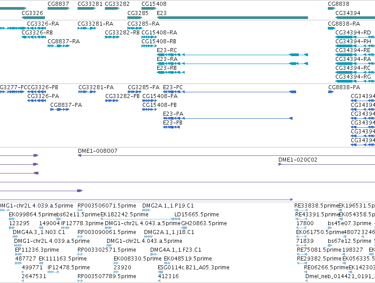
Task: Click the DMG4A.1_1.F23.C1 EST
Action: click(153, 254)
